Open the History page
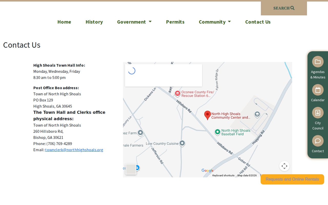Viewport: 328px width, 205px height. click(x=94, y=22)
